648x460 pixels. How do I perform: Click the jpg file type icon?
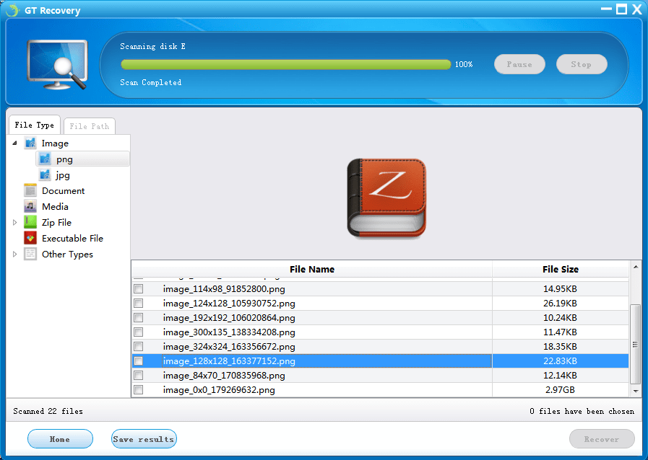click(x=45, y=175)
